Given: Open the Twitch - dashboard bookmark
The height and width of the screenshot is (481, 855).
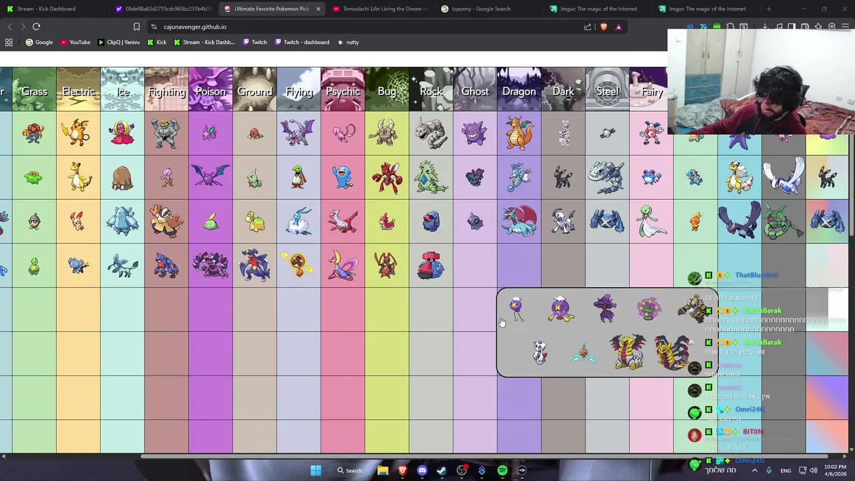Looking at the screenshot, I should 301,42.
